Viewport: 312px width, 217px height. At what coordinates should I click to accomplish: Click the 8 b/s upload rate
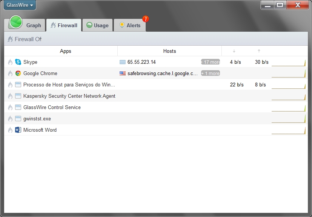click(x=260, y=85)
